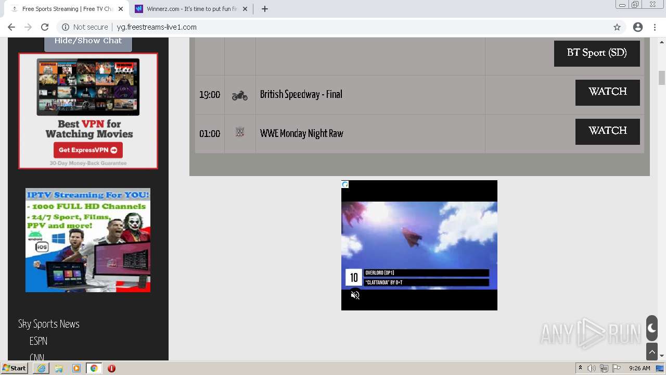Image resolution: width=666 pixels, height=375 pixels.
Task: Jump to top with up-arrow button
Action: pos(652,352)
